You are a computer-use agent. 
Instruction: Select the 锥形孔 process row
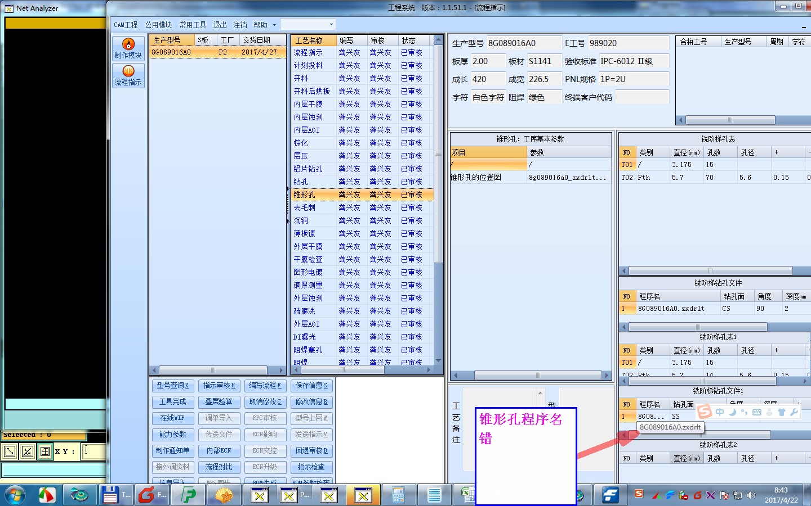point(362,195)
